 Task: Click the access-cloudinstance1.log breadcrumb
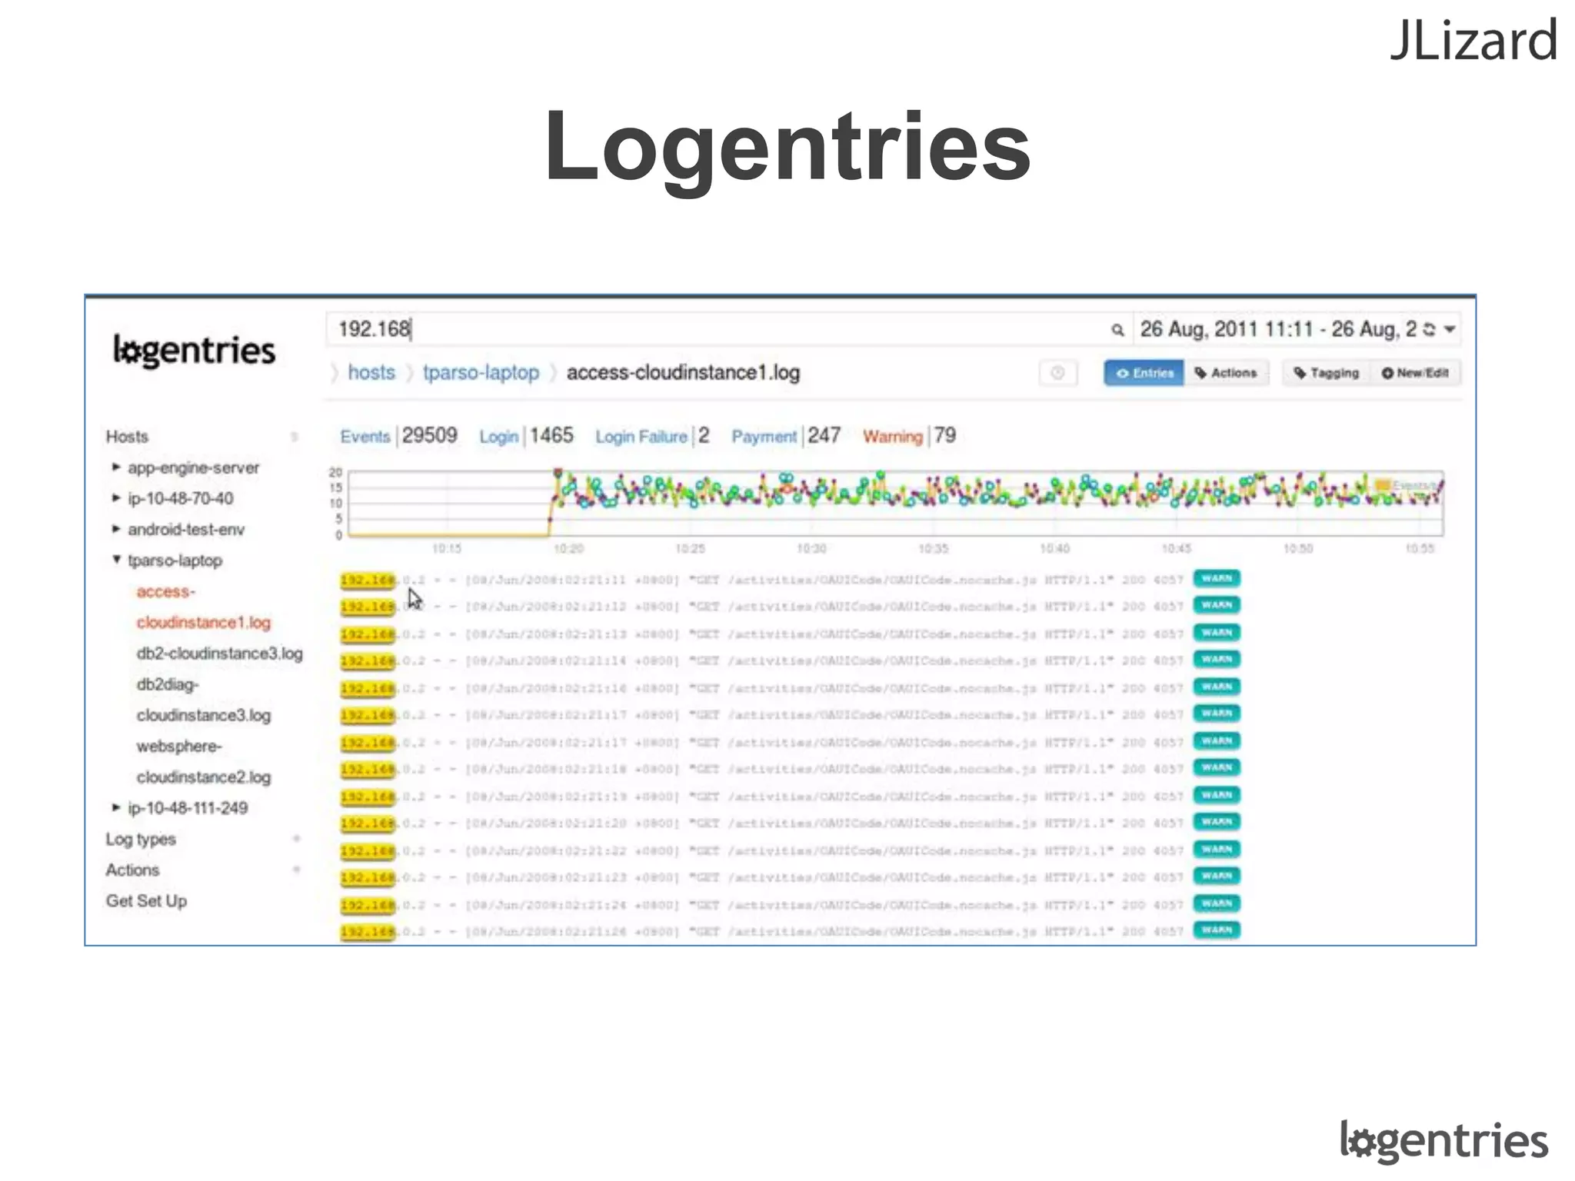[x=683, y=373]
